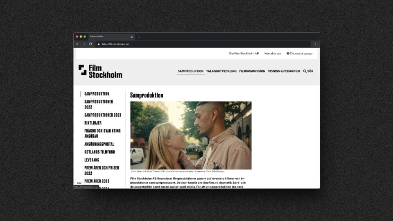Image resolution: width=393 pixels, height=221 pixels.
Task: Open Gotlands Filmfond in the sidebar
Action: [99, 152]
